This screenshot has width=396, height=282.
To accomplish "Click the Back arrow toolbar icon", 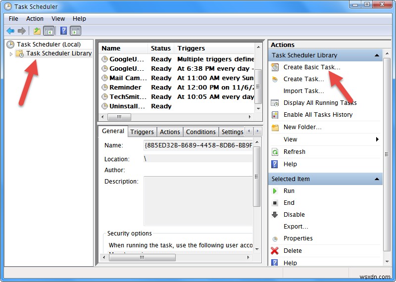I will tap(10, 31).
